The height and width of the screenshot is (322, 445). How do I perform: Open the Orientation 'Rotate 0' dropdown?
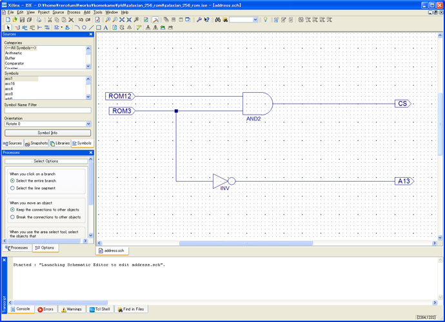click(x=88, y=124)
